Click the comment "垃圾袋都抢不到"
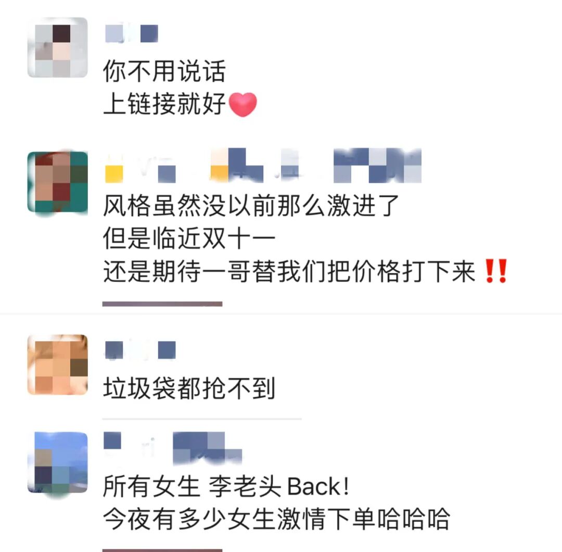The height and width of the screenshot is (552, 562). point(189,388)
